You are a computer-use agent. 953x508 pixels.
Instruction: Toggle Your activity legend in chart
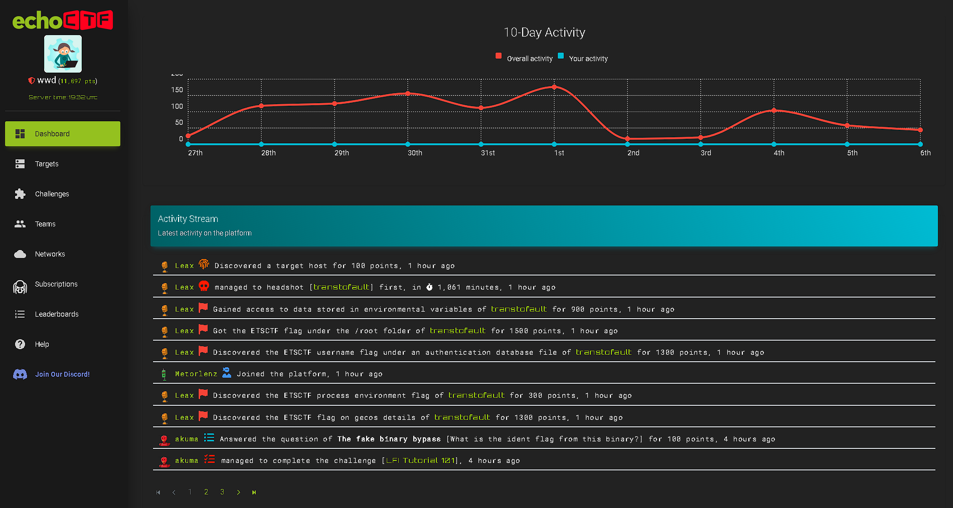(x=583, y=59)
